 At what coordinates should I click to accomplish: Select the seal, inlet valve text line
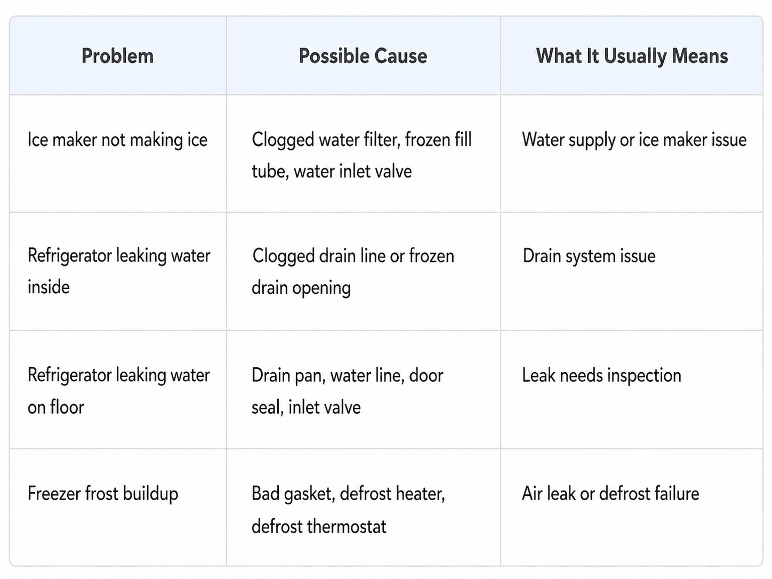tap(306, 407)
